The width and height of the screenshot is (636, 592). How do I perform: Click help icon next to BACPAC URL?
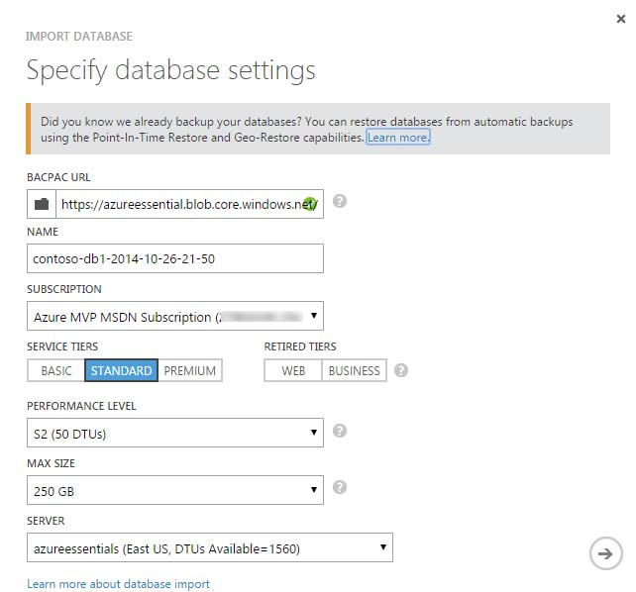[340, 201]
